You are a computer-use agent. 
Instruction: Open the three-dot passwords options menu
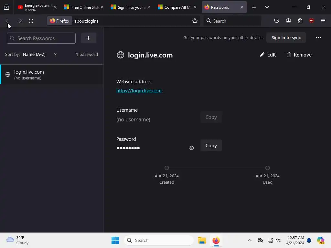point(318,37)
